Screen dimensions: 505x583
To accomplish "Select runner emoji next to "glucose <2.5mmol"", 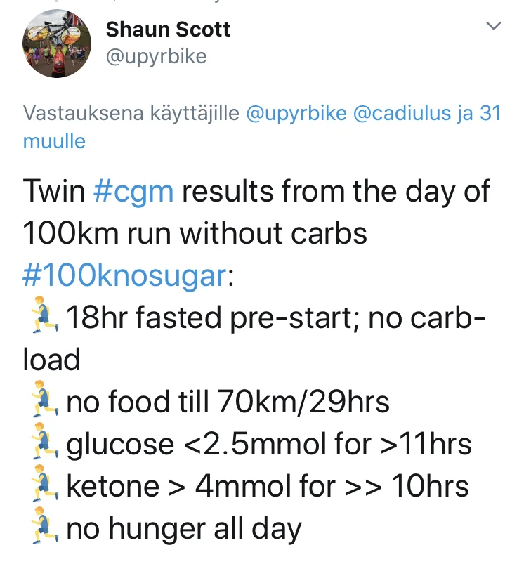I will point(41,444).
